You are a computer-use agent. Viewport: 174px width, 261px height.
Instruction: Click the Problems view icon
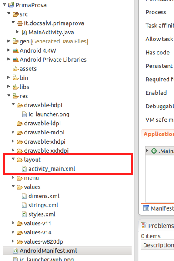[144, 225]
